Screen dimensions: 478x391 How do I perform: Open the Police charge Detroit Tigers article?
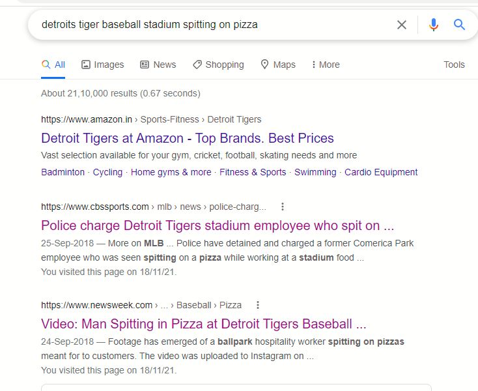tap(218, 225)
